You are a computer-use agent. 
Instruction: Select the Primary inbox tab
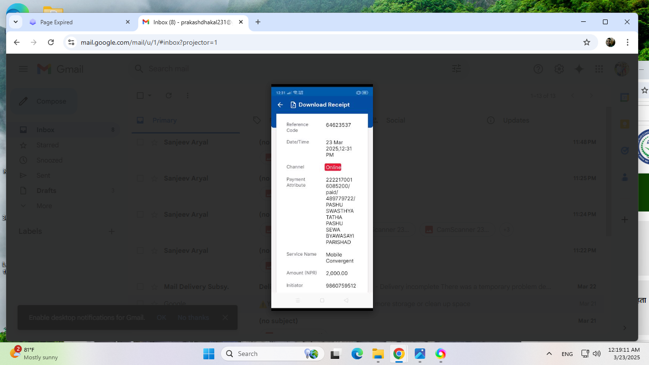186,120
